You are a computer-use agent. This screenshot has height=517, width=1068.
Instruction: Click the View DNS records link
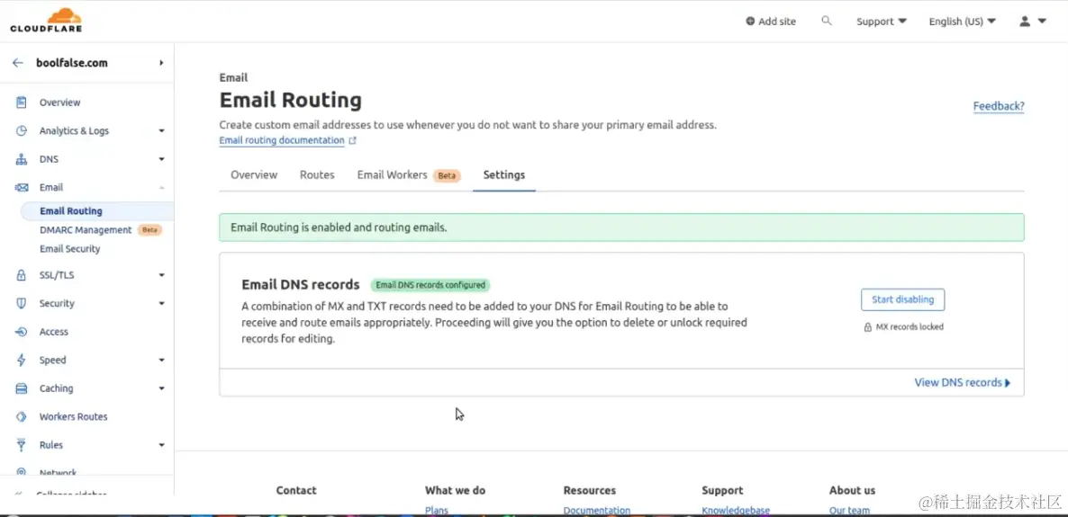[963, 382]
